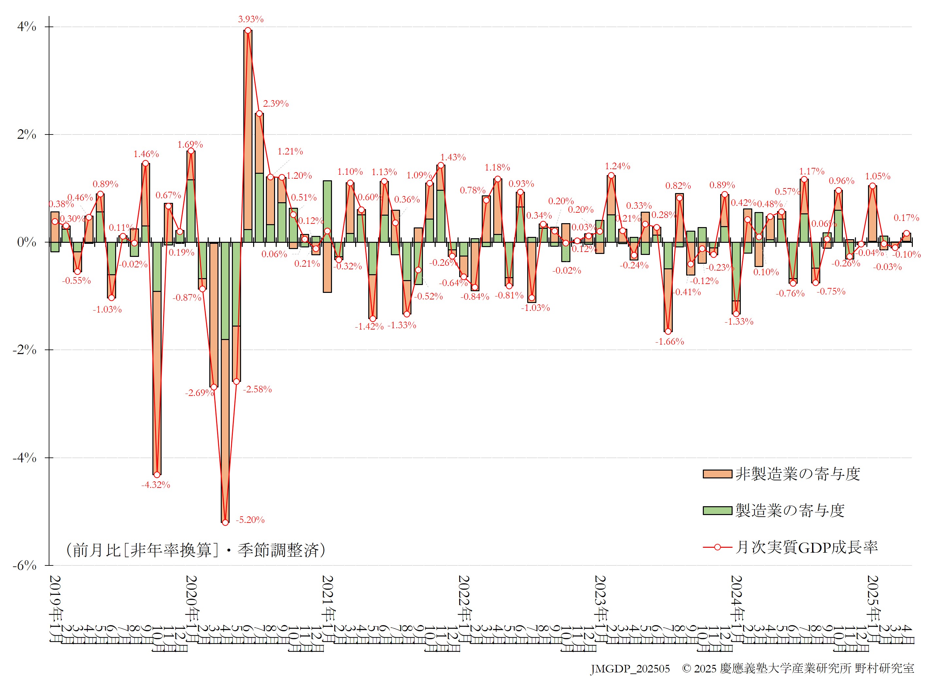This screenshot has height=678, width=937.
Task: Click the -1.66% data label
Action: [x=670, y=342]
